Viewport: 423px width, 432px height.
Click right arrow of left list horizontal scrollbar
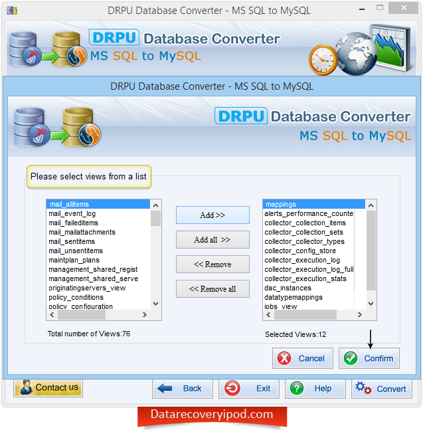[145, 314]
